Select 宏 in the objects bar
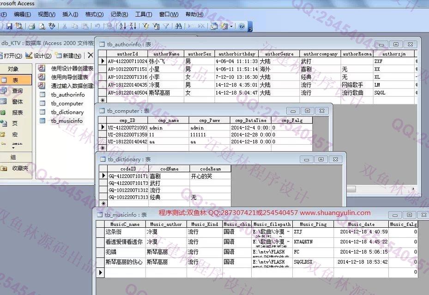429x295 pixels. pyautogui.click(x=16, y=135)
